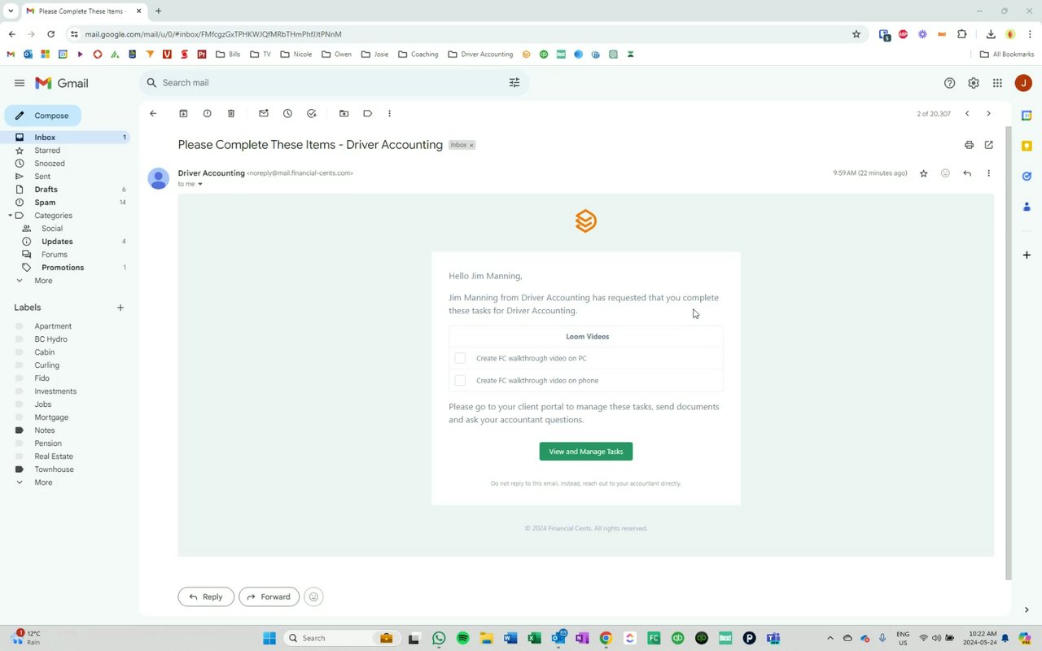Screen dimensions: 1042x651
Task: Open Bills bookmarks folder
Action: tap(228, 55)
